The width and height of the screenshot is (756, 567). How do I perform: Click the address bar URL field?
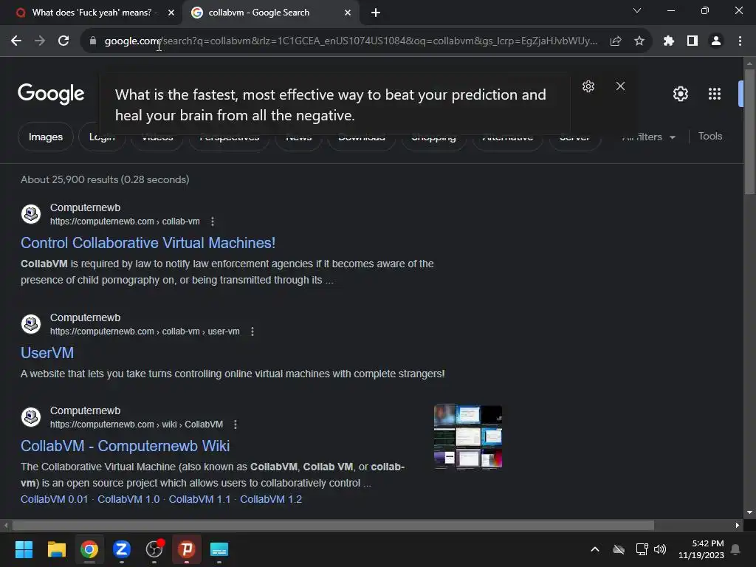[x=351, y=41]
